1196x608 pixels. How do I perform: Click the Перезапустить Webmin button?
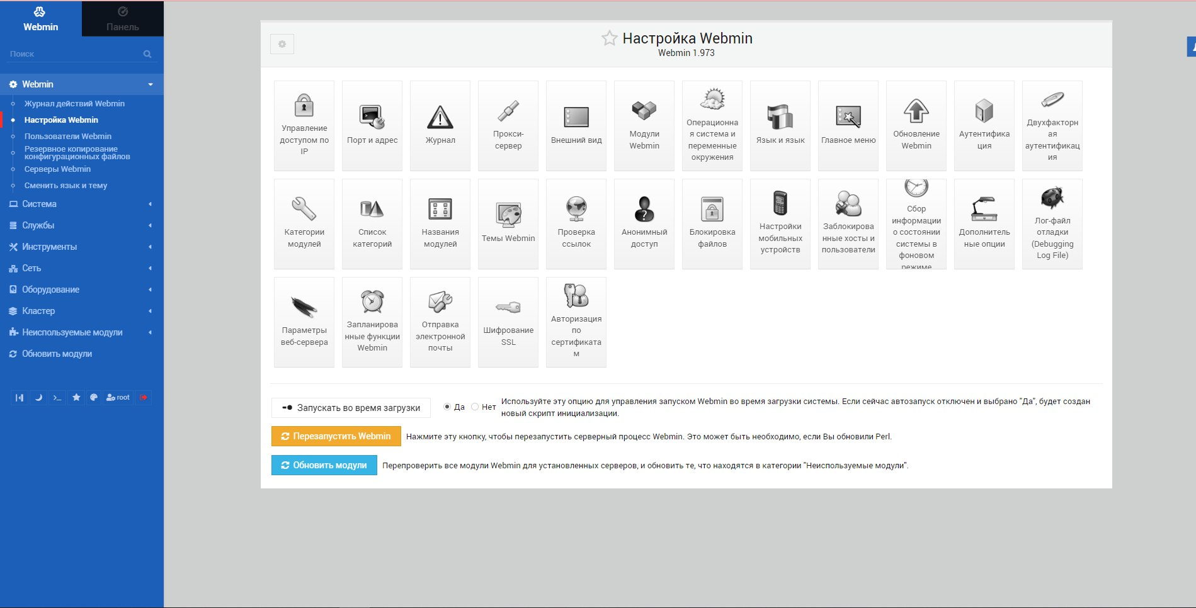pos(336,436)
